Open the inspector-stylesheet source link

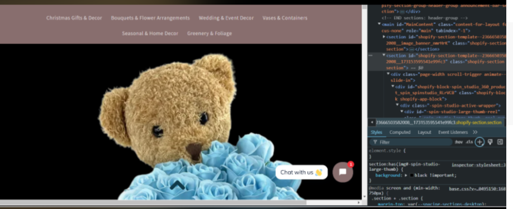click(x=479, y=165)
